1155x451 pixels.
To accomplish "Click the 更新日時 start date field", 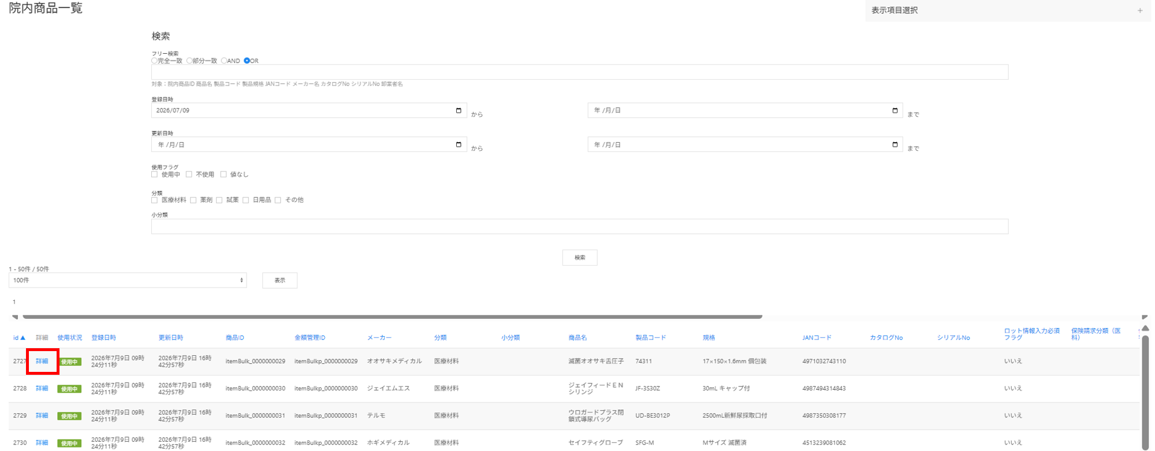I will (309, 144).
